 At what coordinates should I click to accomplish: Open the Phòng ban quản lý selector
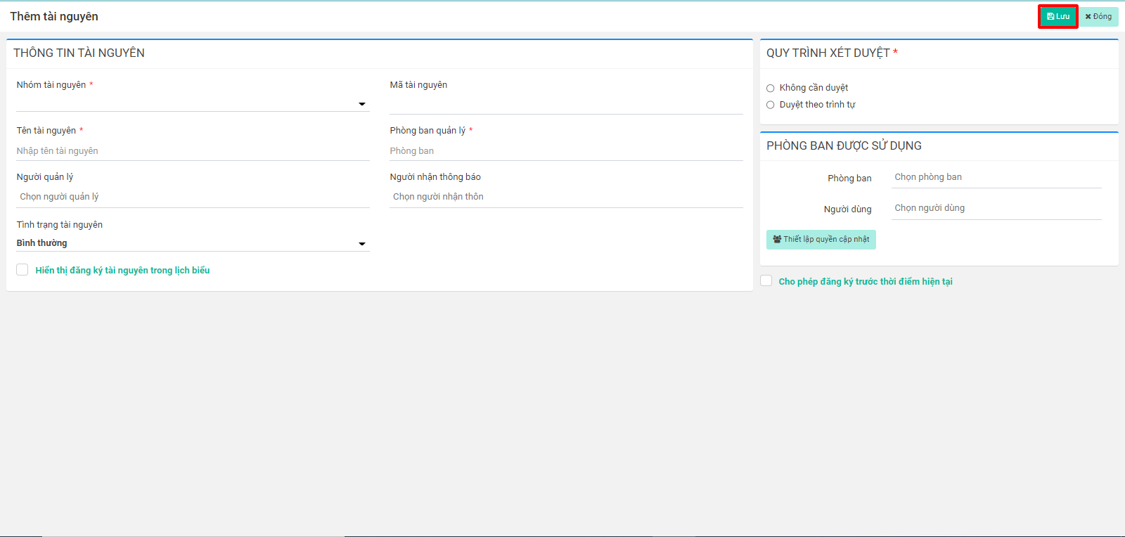click(x=565, y=151)
